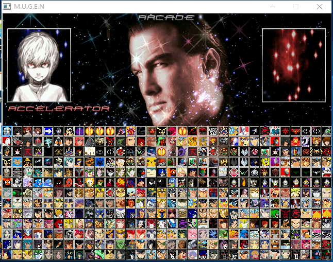Select the white fedora Michael Jackson icon

pos(58,162)
